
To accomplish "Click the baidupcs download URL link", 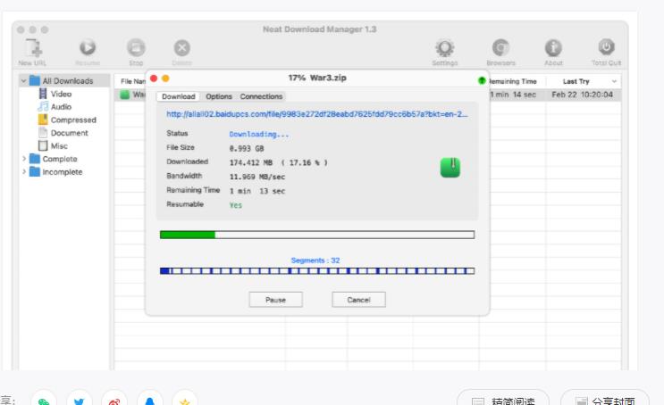I will [317, 114].
